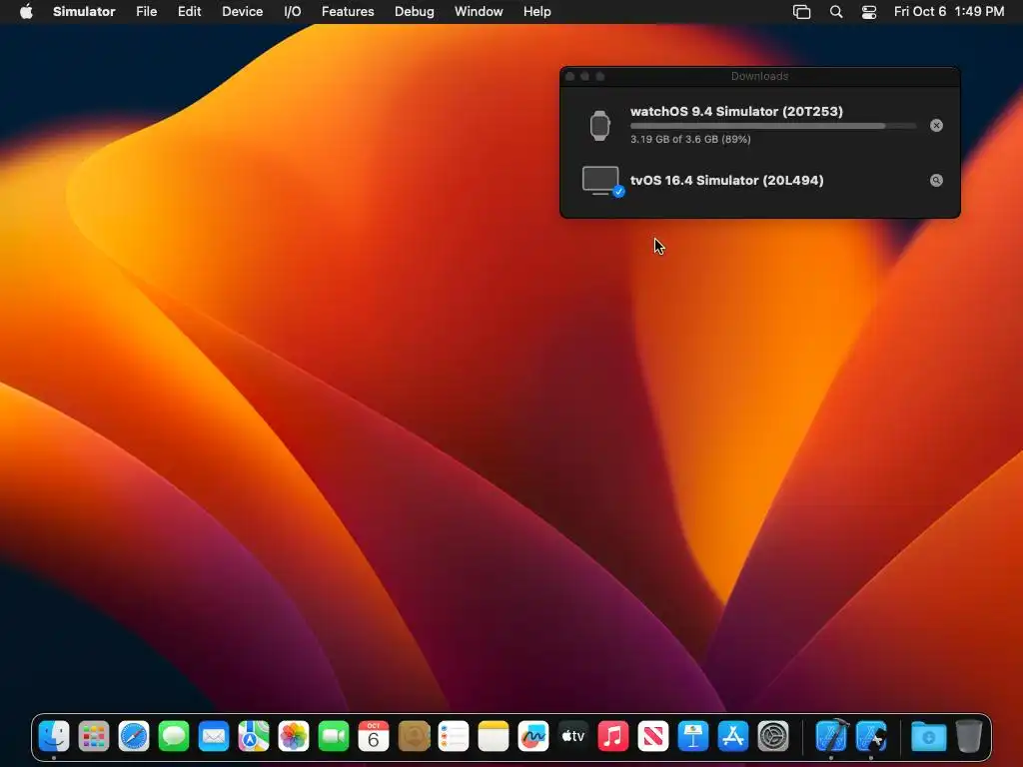
Task: Open Photos from the Dock
Action: [294, 737]
